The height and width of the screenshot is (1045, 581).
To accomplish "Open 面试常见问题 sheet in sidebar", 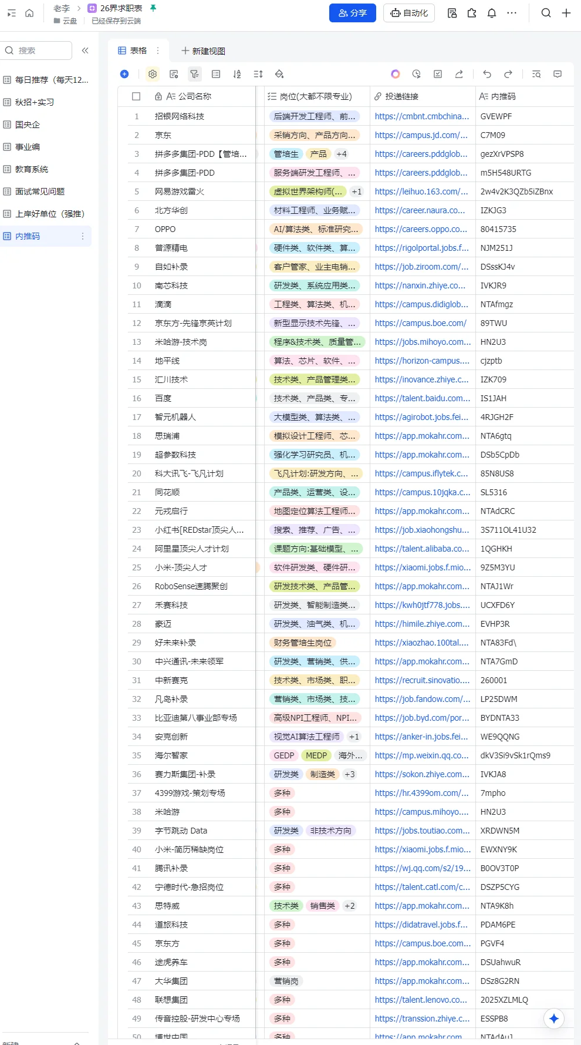I will click(46, 191).
